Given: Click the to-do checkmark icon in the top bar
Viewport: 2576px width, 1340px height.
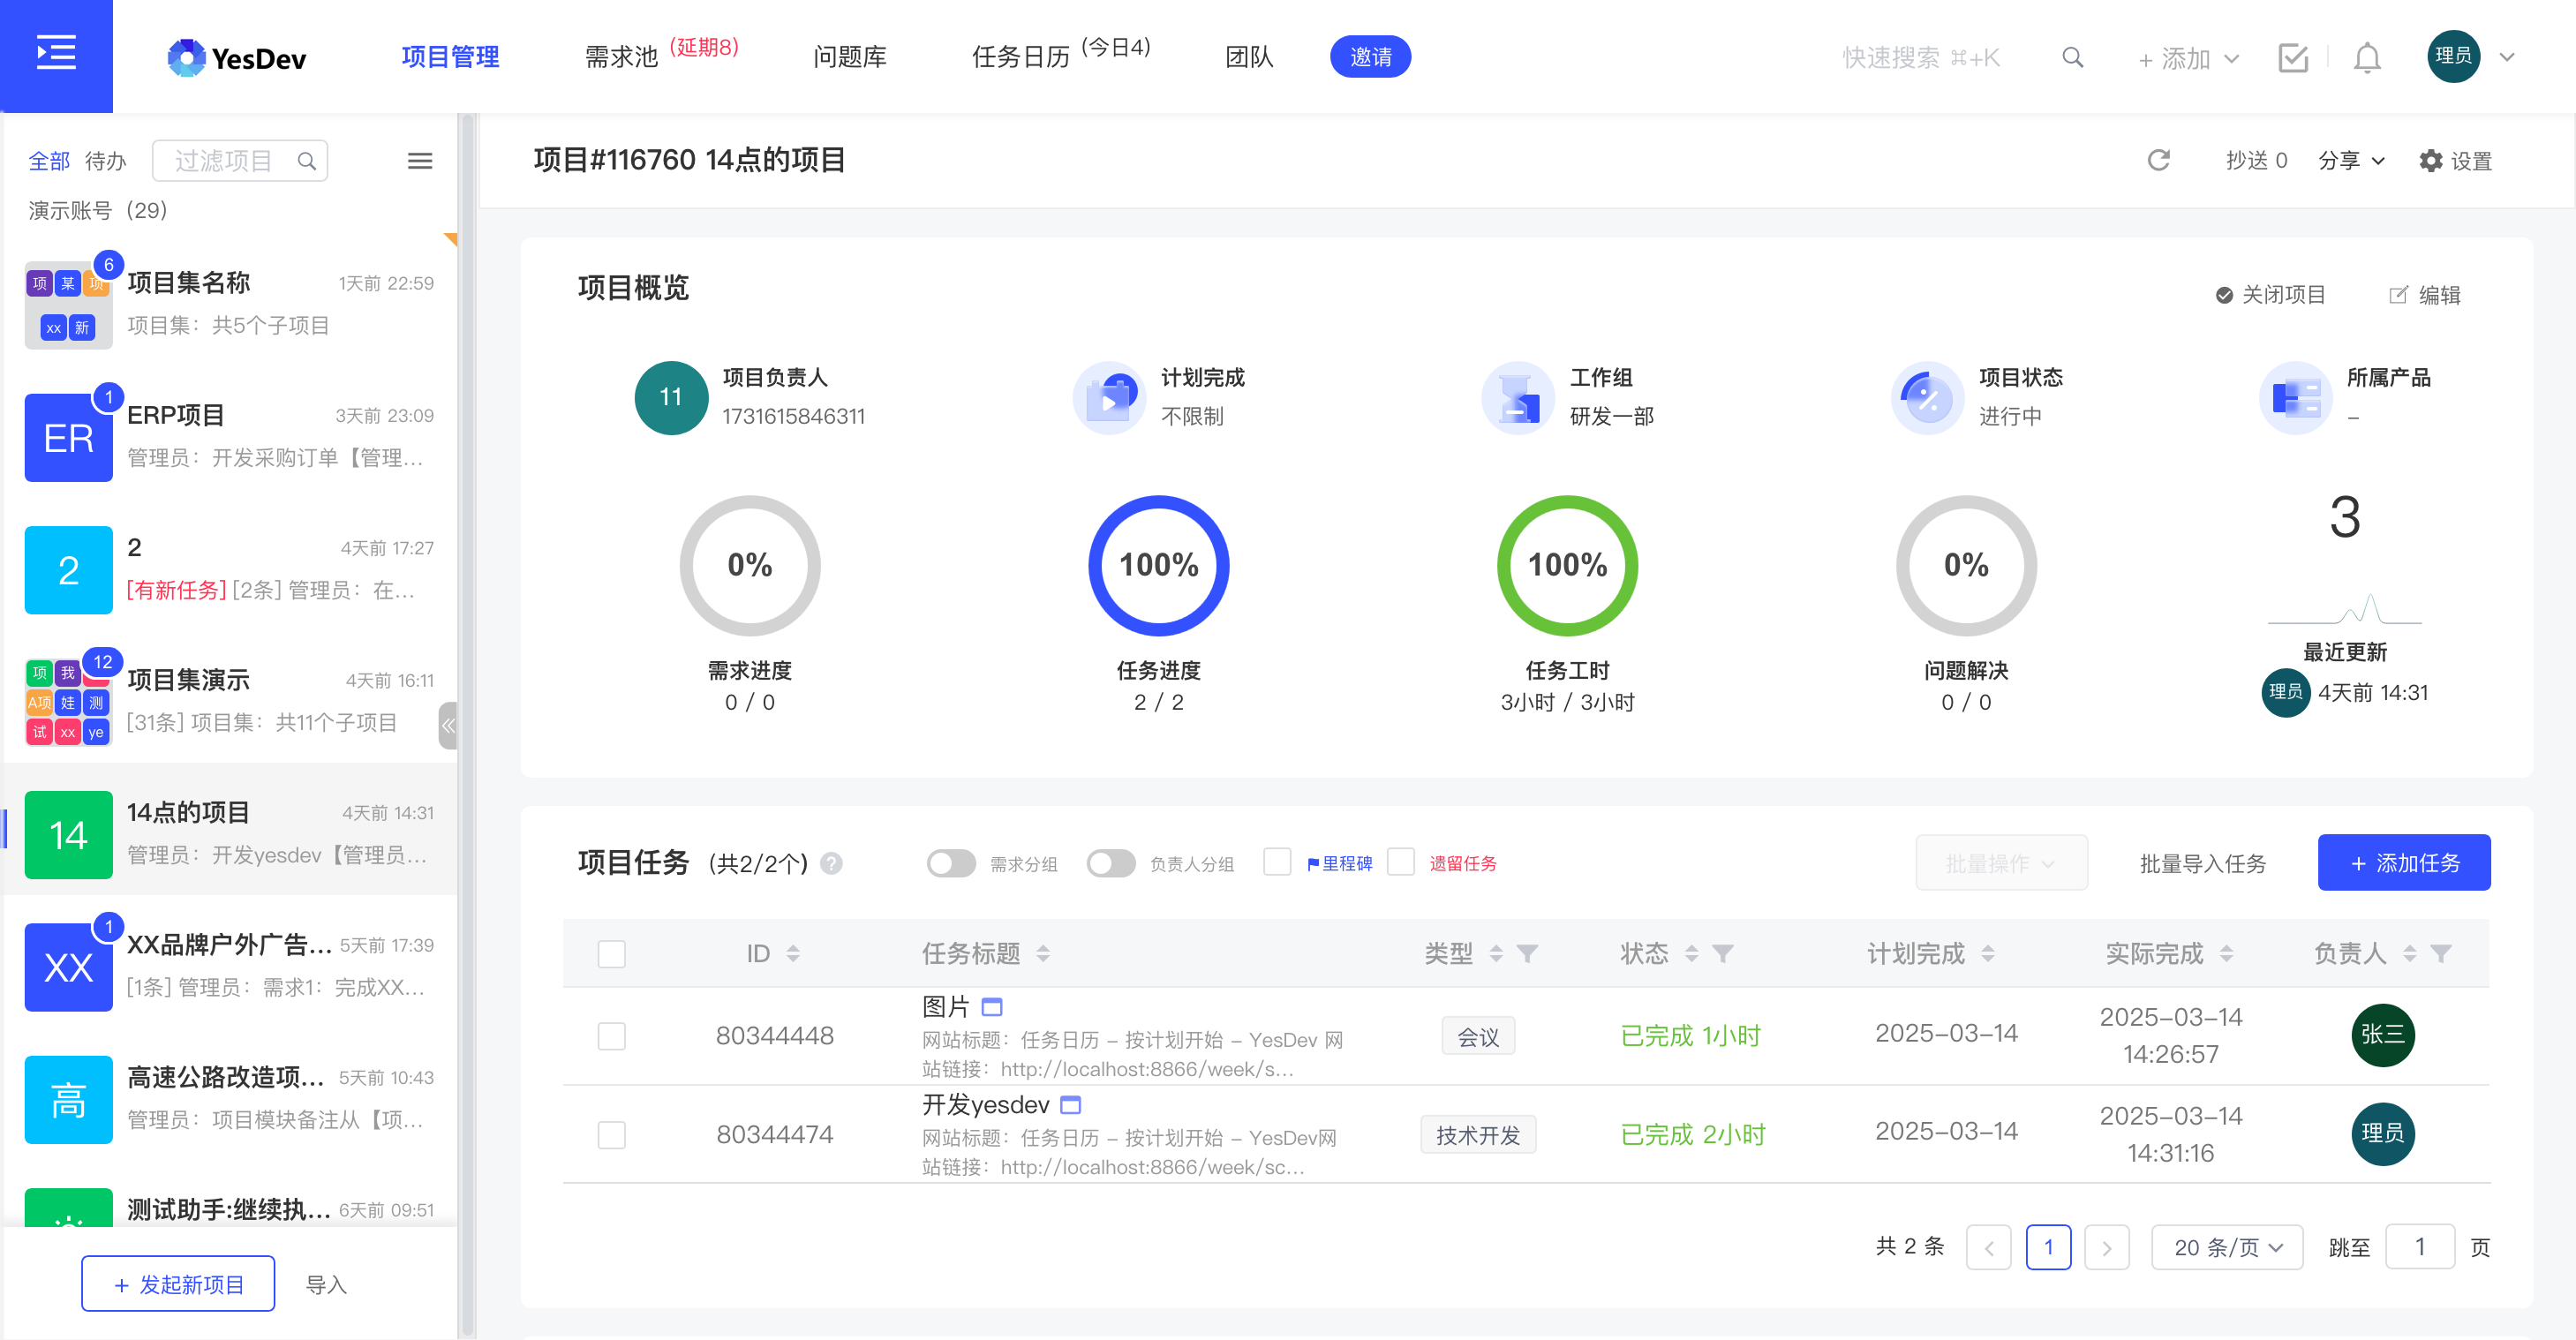Looking at the screenshot, I should tap(2294, 57).
